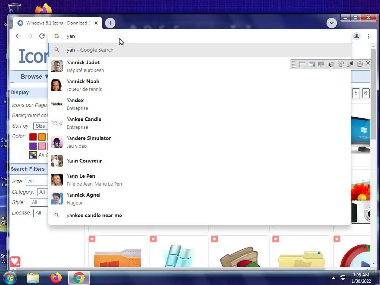Viewport: 380px width, 285px height.
Task: Click the Google logo in address bar
Action: 57,36
